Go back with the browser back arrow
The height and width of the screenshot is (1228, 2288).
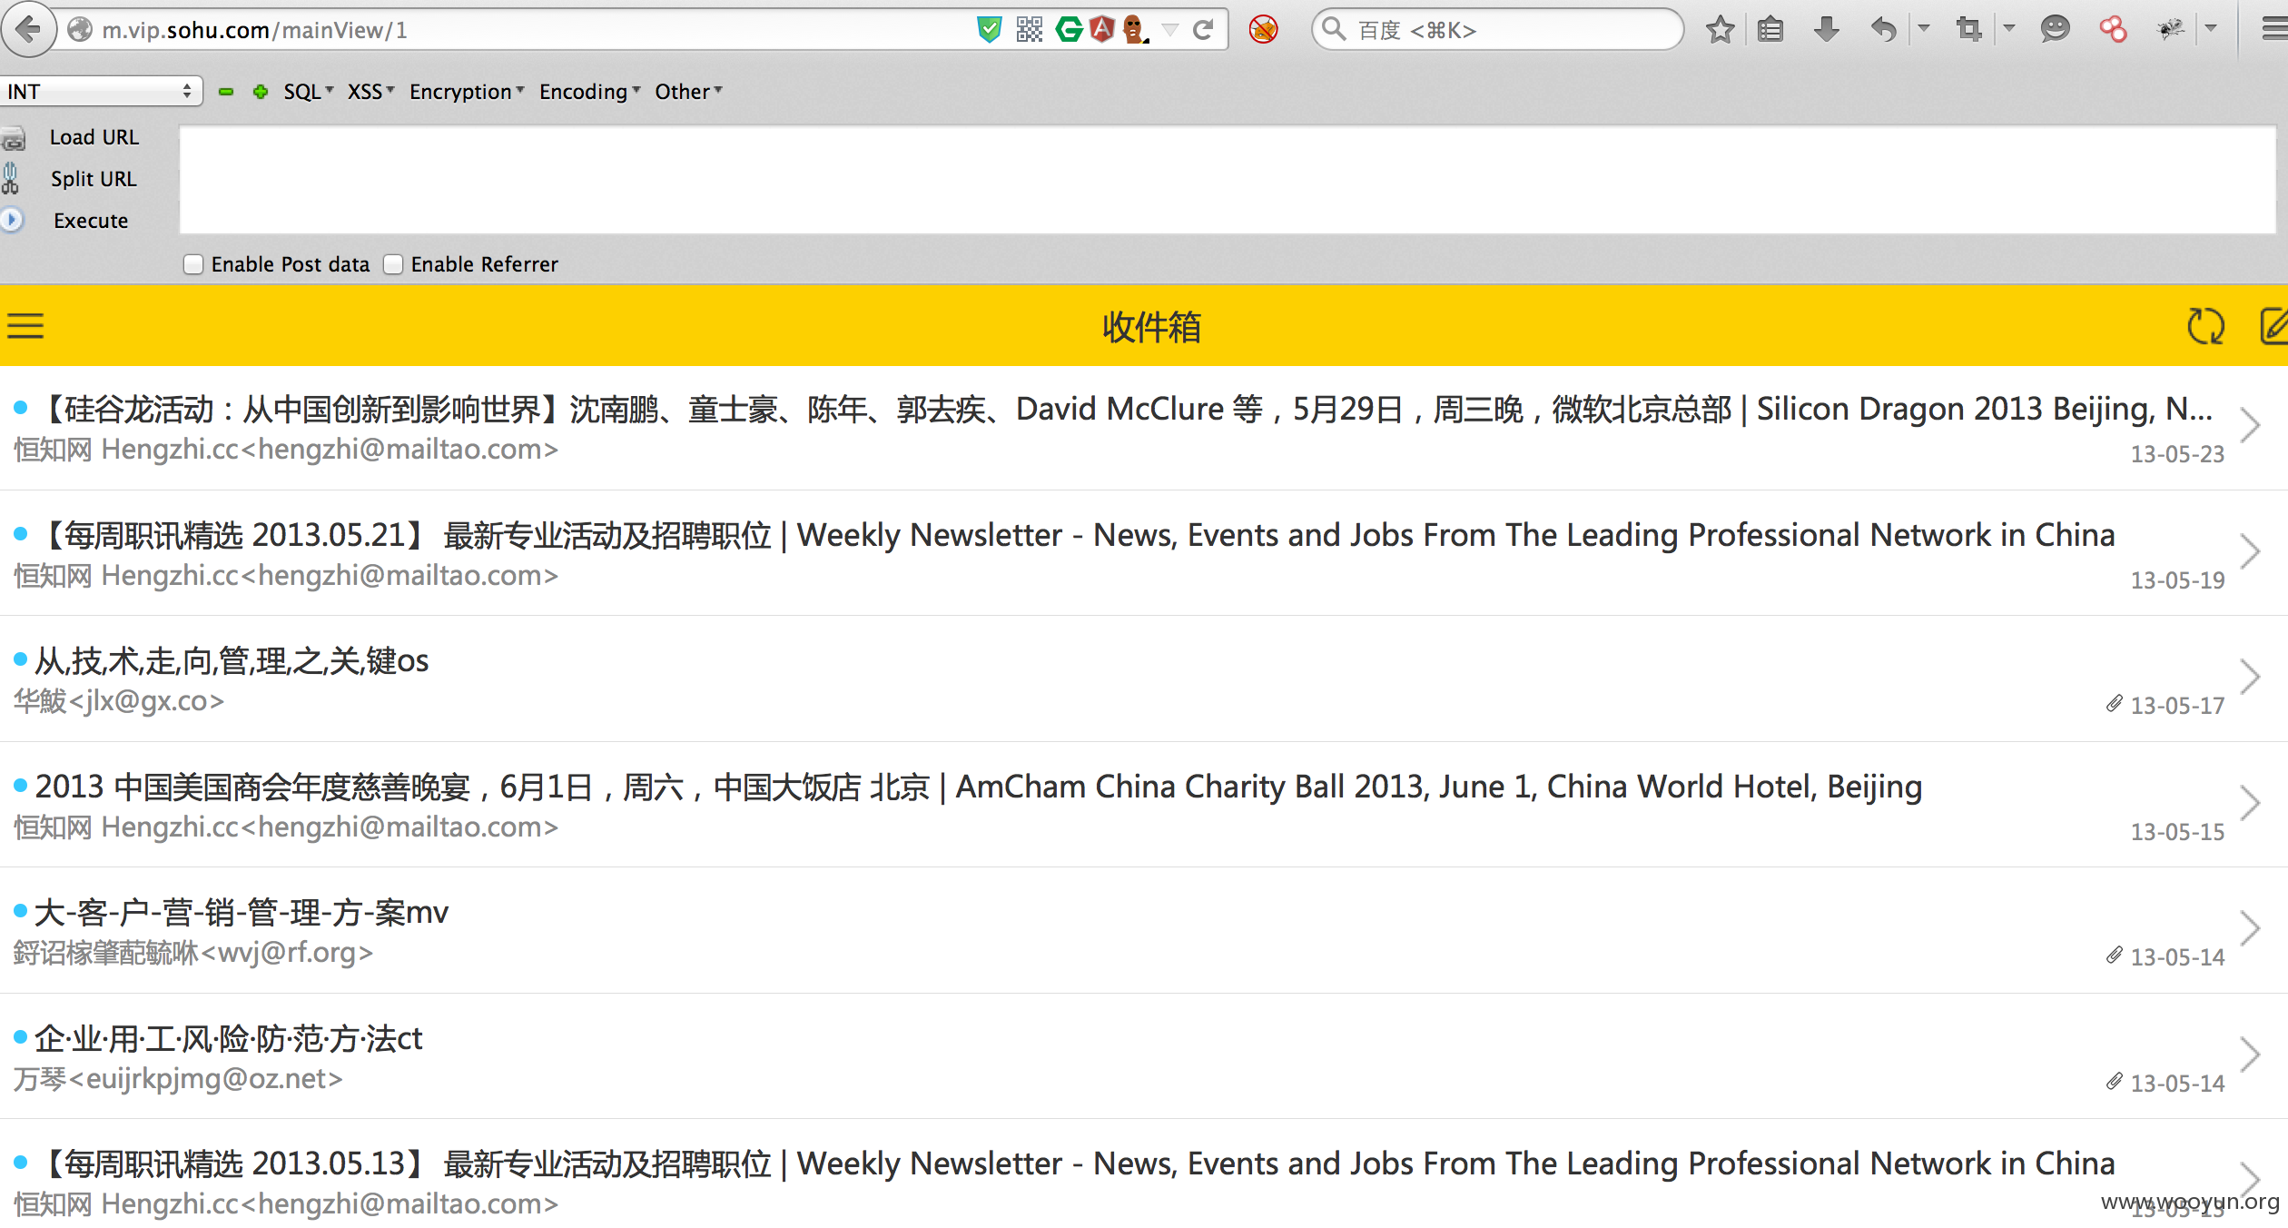[x=29, y=30]
